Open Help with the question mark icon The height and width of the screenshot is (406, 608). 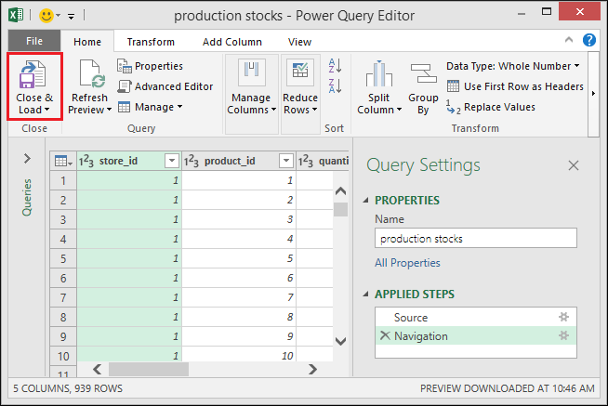coord(589,40)
